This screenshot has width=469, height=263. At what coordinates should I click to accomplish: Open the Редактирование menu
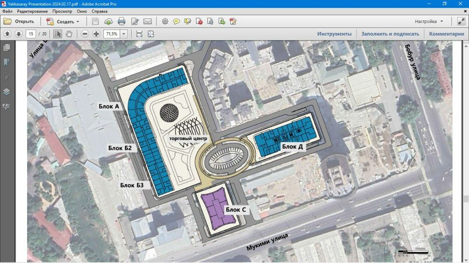click(32, 11)
